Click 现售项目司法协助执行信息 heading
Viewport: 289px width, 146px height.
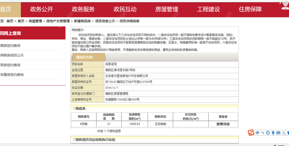tap(95, 140)
